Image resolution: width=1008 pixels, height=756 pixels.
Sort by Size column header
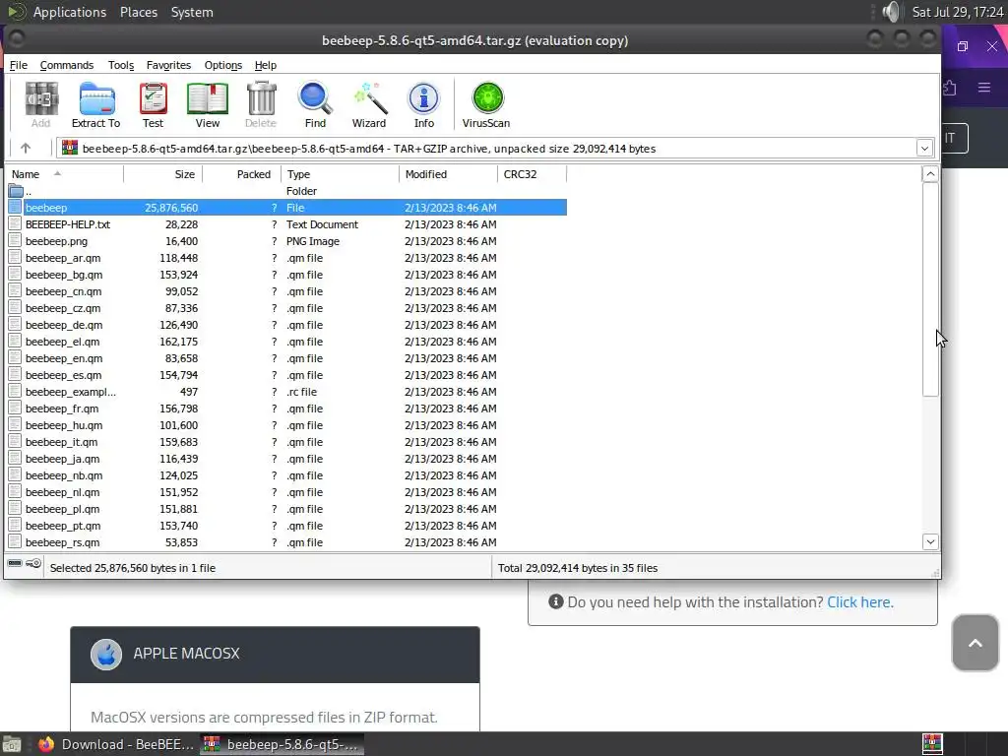click(163, 174)
